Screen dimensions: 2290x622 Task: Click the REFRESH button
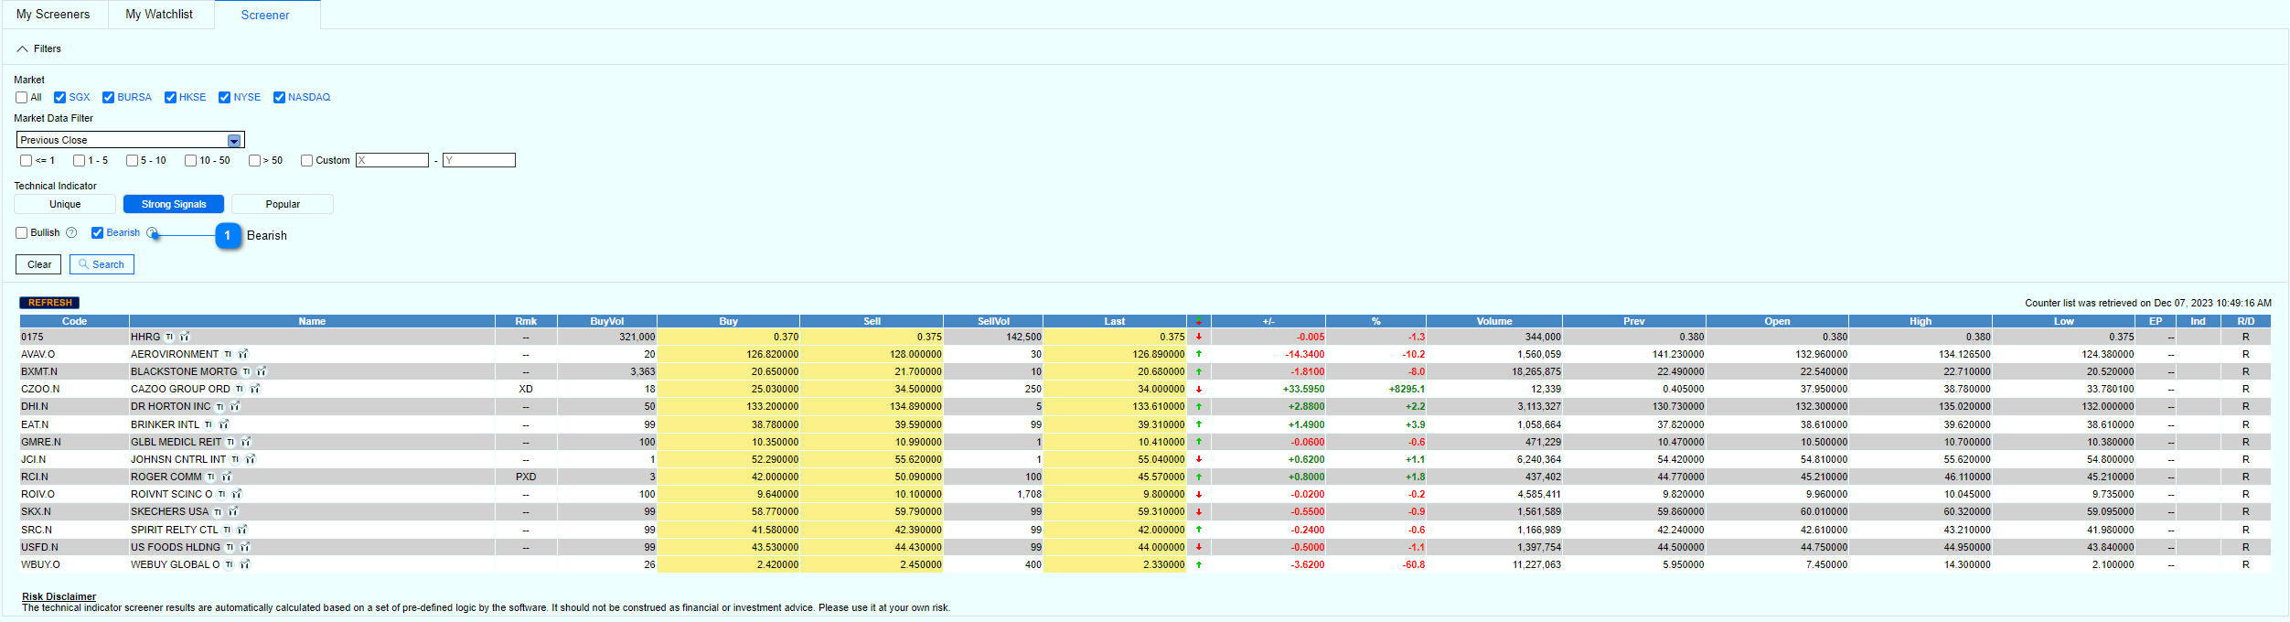tap(49, 303)
